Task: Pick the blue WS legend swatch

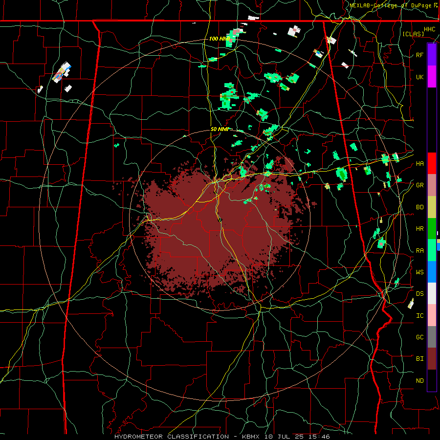Action: (x=432, y=272)
